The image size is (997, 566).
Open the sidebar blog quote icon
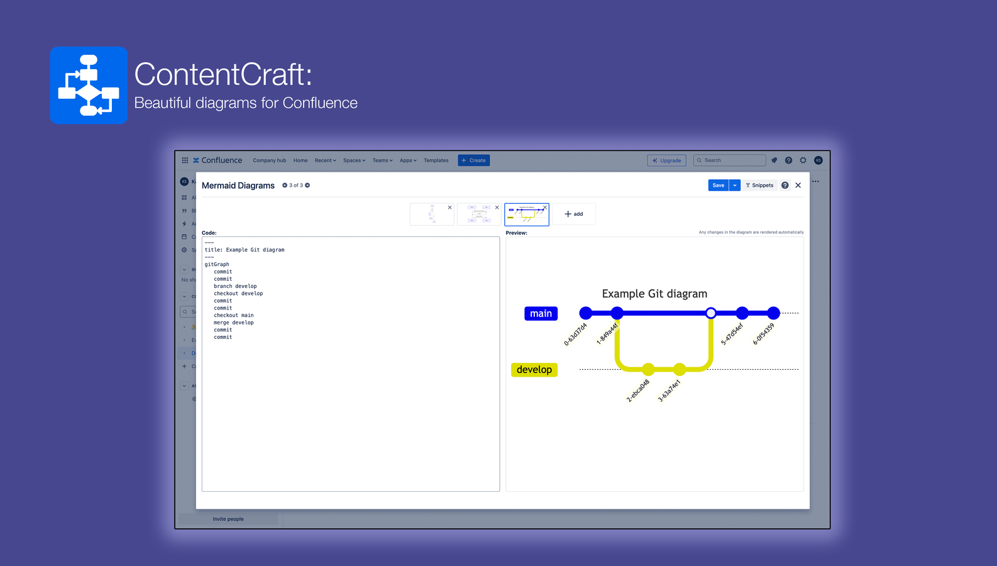point(184,211)
